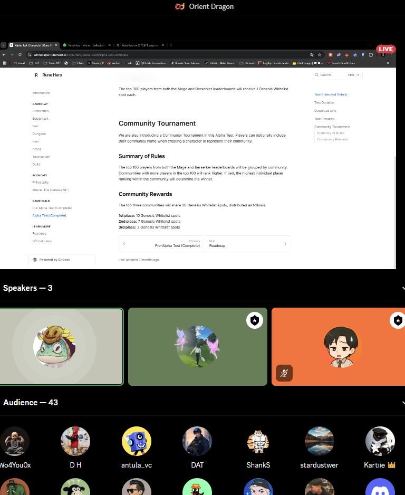This screenshot has height=495, width=405.
Task: Open Wo4You0x audience member profile
Action: point(15,448)
